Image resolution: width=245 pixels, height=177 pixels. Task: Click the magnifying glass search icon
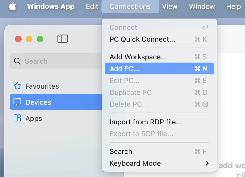[17, 61]
